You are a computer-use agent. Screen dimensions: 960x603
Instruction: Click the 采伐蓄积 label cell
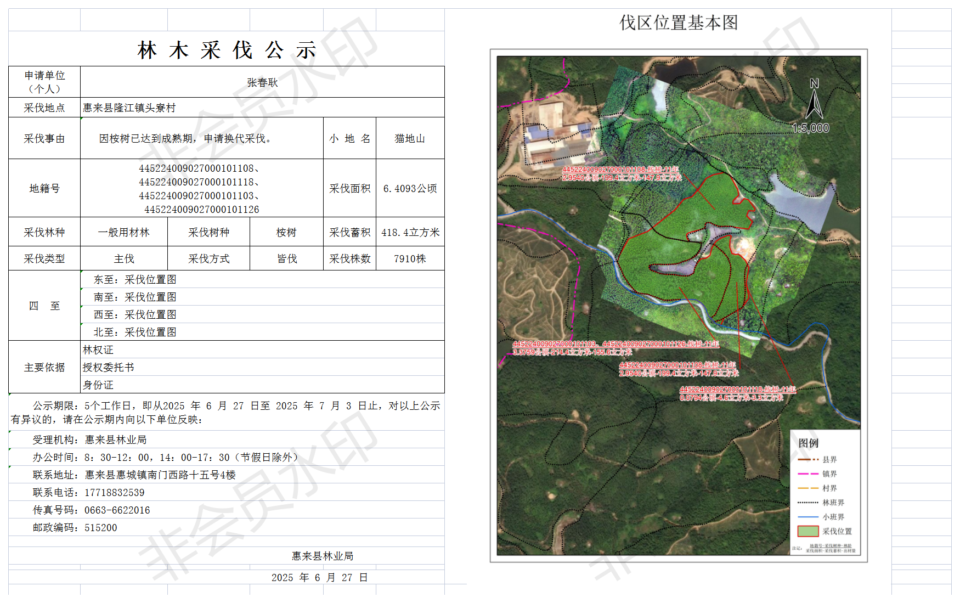[x=349, y=232]
